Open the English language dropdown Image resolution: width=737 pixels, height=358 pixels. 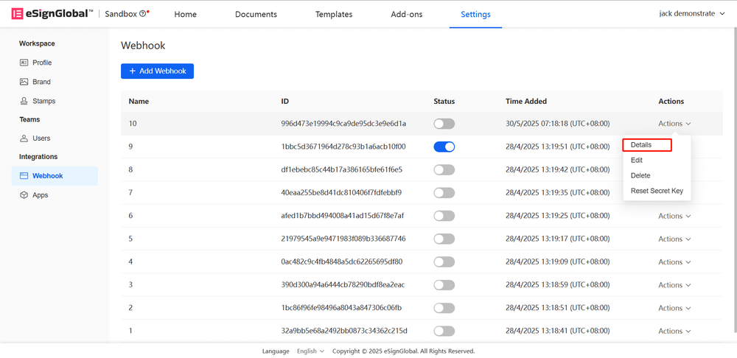(310, 351)
